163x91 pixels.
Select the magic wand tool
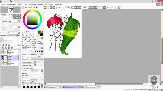coord(29,32)
